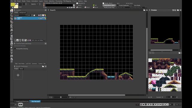Viewport: 192px width, 108px height.
Task: Toggle the Sync Mode checkbox
Action: coord(133,5)
